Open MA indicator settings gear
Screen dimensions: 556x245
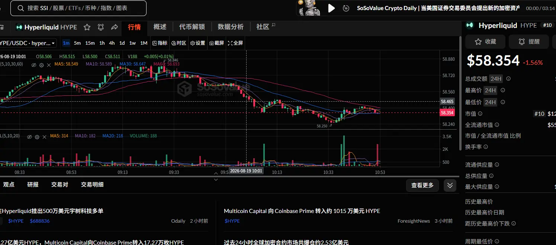pos(41,65)
